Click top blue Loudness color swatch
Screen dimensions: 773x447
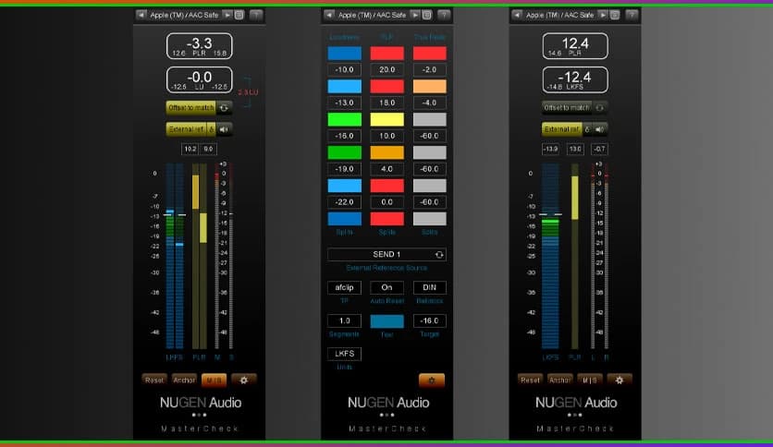(x=344, y=54)
